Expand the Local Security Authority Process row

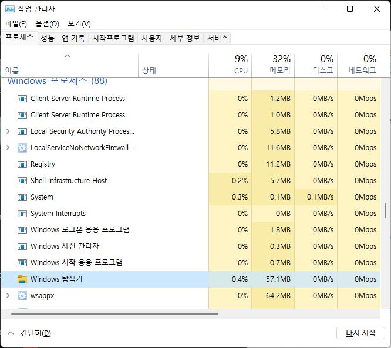[x=8, y=131]
